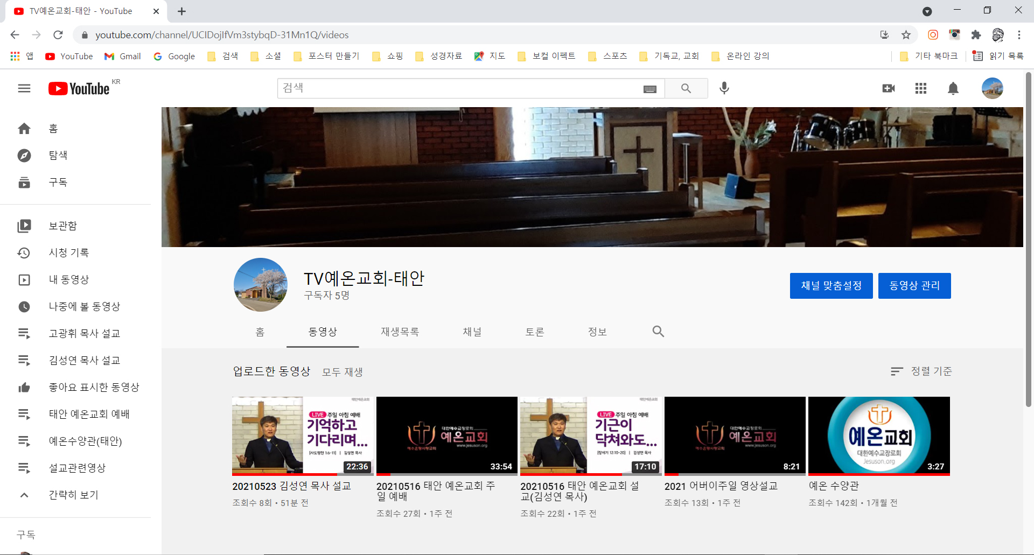The width and height of the screenshot is (1034, 555).
Task: Select the 동영상 tab
Action: point(323,332)
